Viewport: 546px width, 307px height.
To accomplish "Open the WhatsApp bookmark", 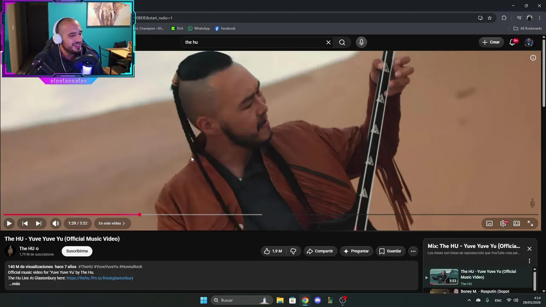I will click(x=199, y=29).
